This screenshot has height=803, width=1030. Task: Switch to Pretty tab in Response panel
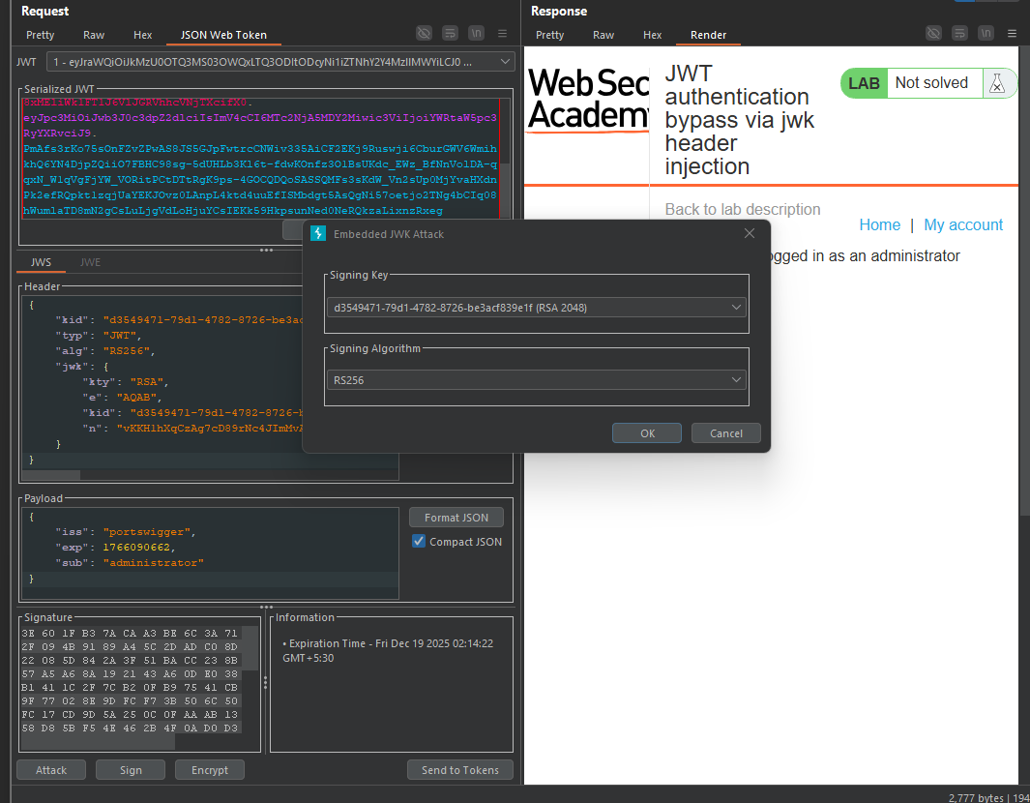[549, 35]
